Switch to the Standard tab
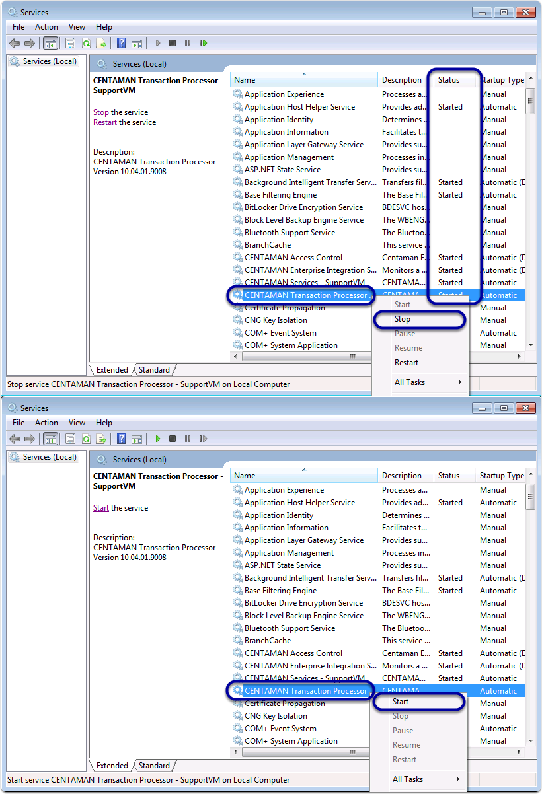This screenshot has height=794, width=542. tap(153, 370)
